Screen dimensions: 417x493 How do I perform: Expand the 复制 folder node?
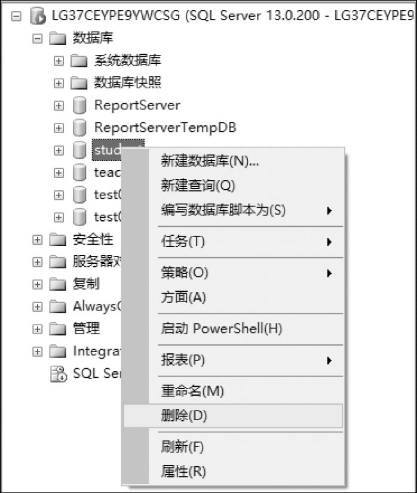coord(38,285)
